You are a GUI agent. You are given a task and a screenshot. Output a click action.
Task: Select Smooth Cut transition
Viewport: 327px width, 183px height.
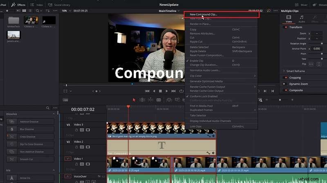pyautogui.click(x=30, y=159)
